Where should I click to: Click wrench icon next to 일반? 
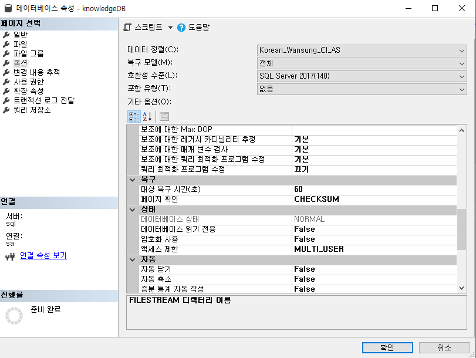click(6, 35)
